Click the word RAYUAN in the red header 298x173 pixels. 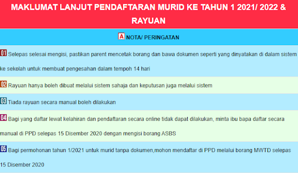[x=149, y=21]
